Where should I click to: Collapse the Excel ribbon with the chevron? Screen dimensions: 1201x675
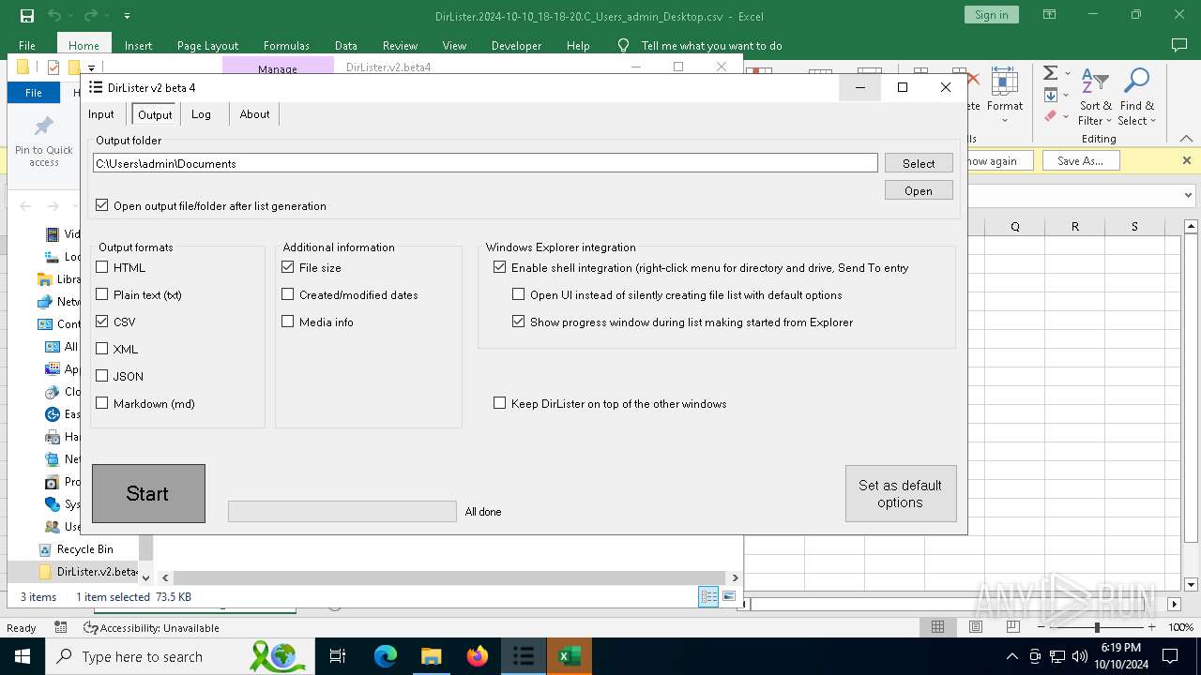click(1186, 139)
